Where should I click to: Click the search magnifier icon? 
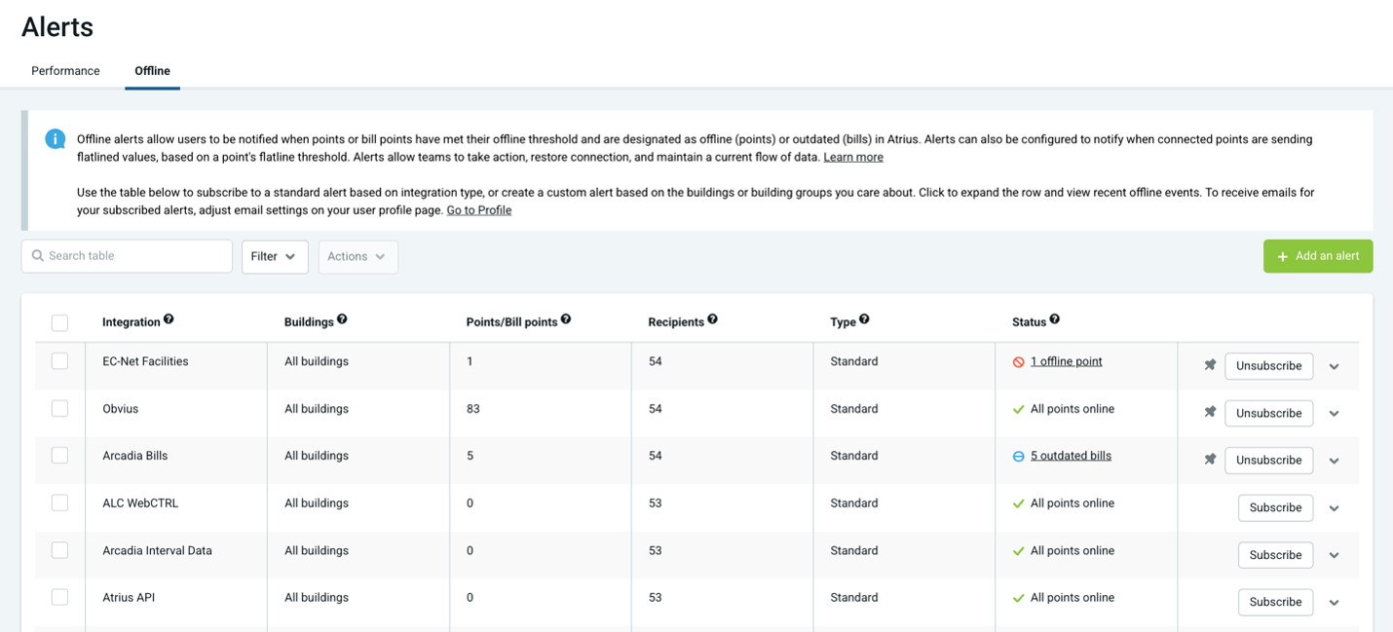pos(38,256)
